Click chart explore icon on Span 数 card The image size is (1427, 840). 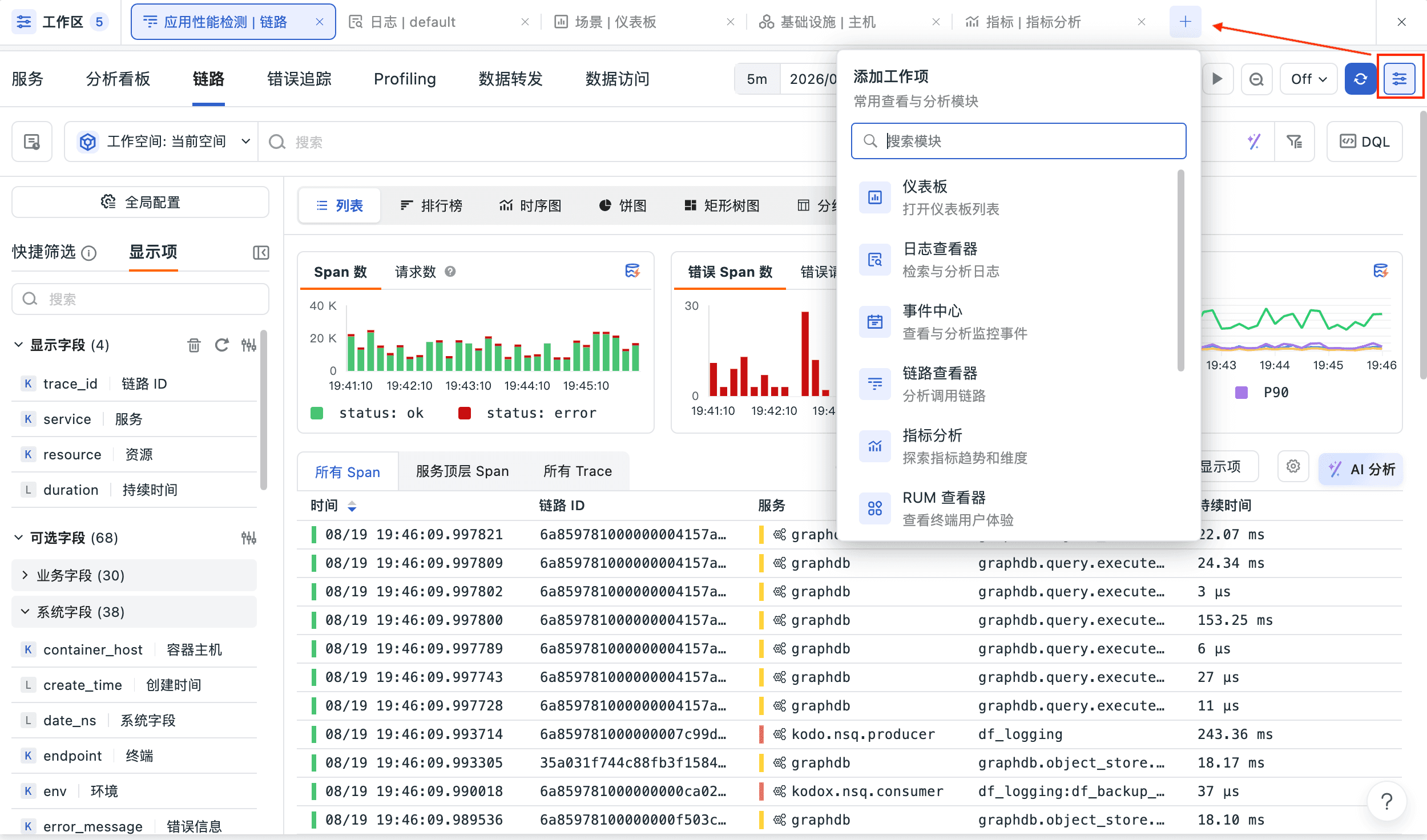[x=632, y=270]
